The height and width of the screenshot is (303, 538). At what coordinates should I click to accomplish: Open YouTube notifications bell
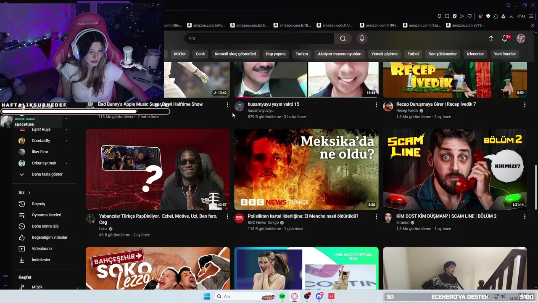click(x=505, y=38)
